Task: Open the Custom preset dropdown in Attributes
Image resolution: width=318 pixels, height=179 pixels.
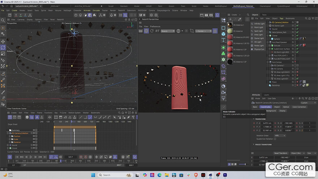Action: [x=308, y=103]
